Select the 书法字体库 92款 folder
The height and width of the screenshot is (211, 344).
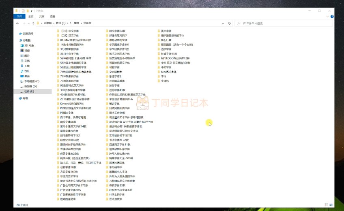pyautogui.click(x=117, y=140)
